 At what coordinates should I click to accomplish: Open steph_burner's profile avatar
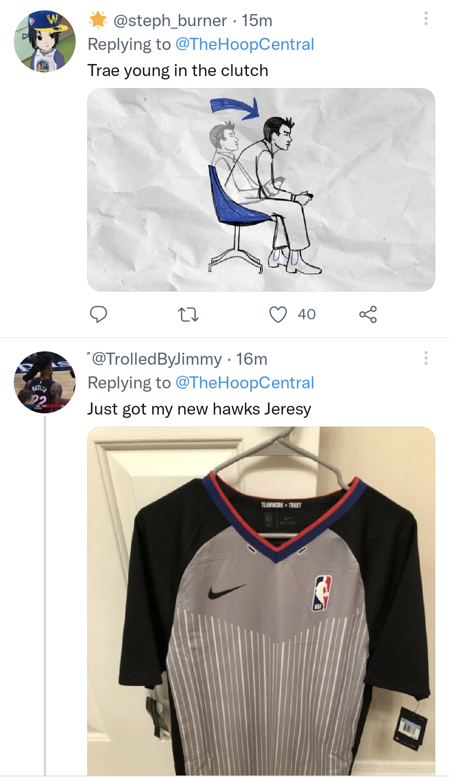(44, 41)
